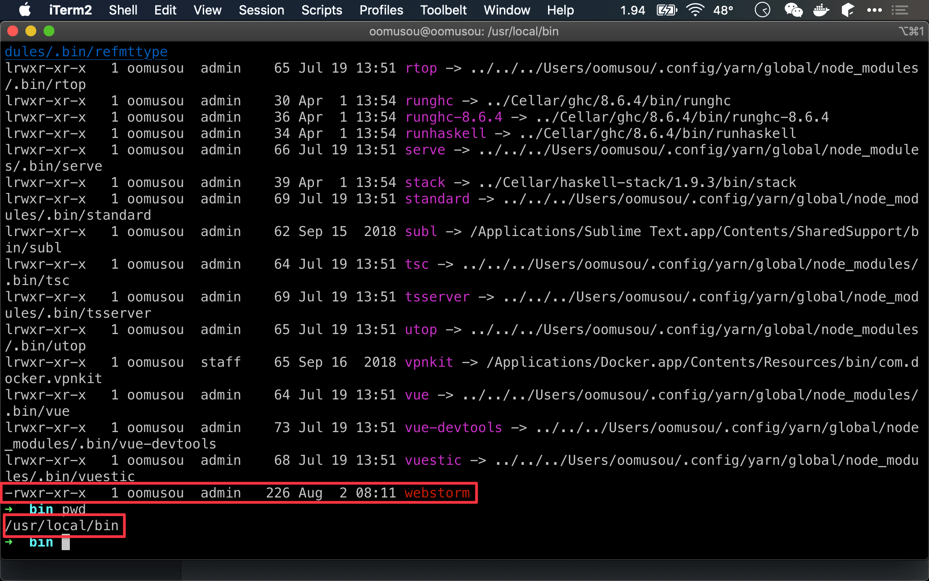Viewport: 929px width, 581px height.
Task: Click the three-dots overflow icon
Action: (874, 10)
